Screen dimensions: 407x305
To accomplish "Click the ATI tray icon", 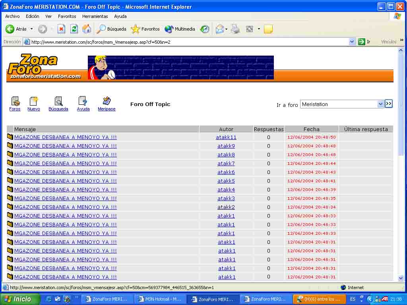I will (385, 299).
